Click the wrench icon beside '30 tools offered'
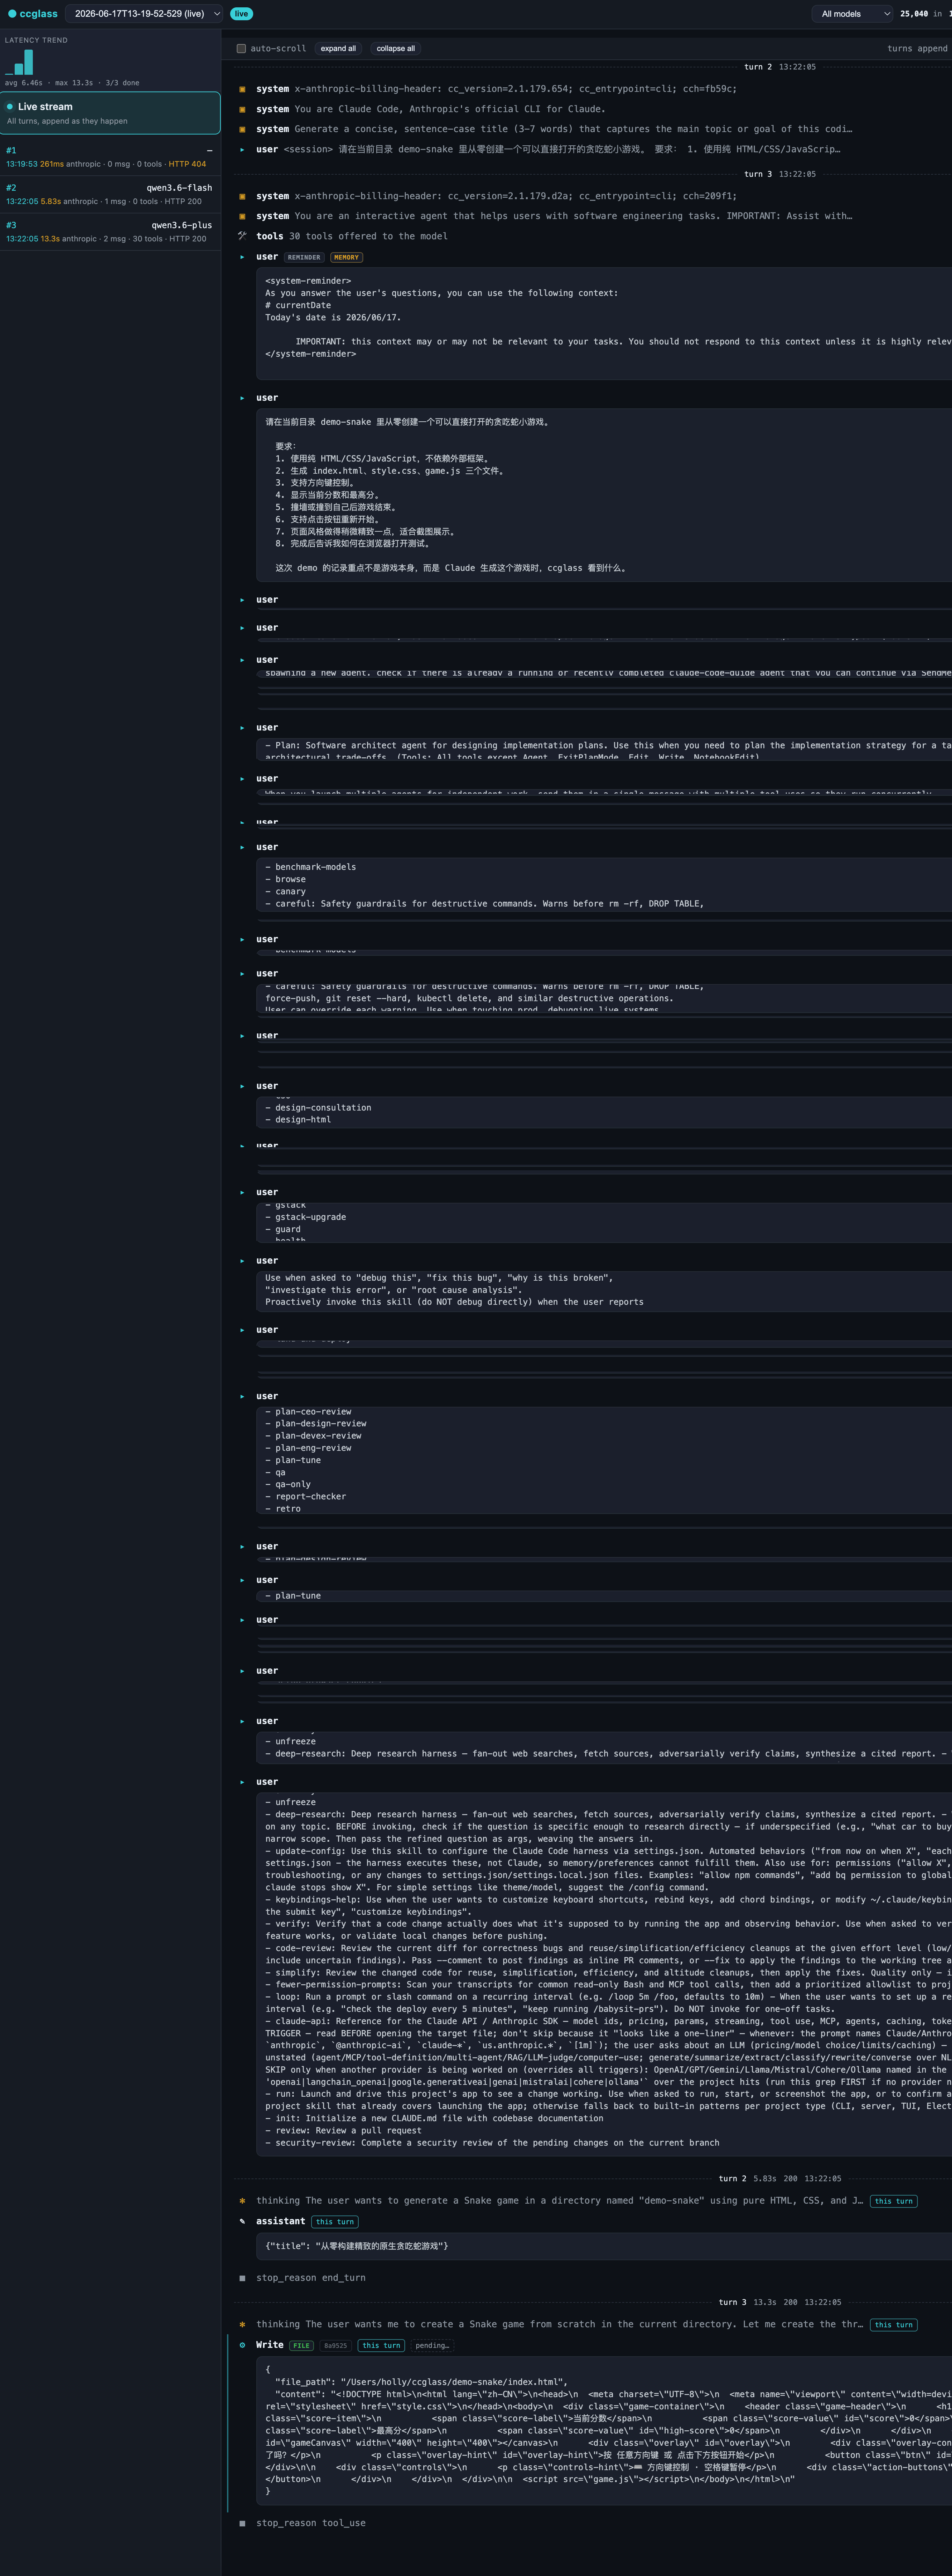Viewport: 952px width, 2576px height. coord(242,236)
